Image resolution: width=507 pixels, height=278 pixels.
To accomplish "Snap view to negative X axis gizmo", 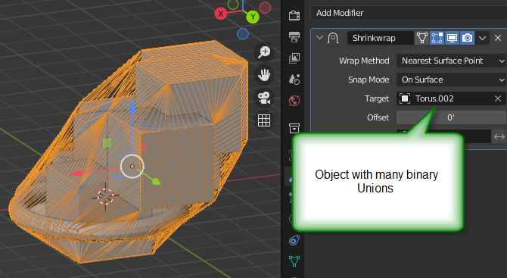I will 265,8.
